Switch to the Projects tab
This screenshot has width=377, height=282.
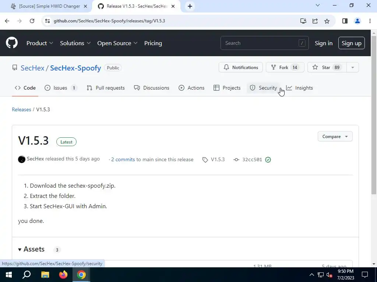(x=227, y=88)
